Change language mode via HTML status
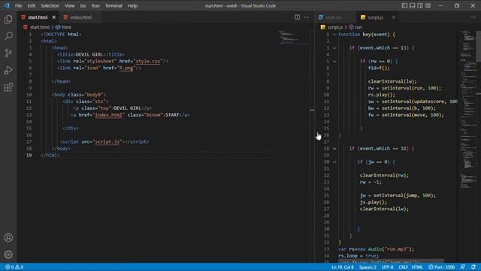This screenshot has width=481, height=271. pos(417,267)
